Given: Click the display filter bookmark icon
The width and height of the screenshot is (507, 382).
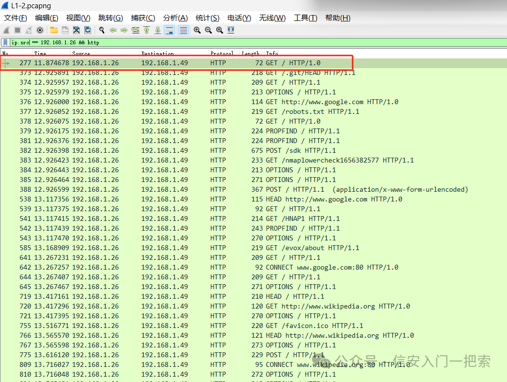Looking at the screenshot, I should click(x=5, y=42).
